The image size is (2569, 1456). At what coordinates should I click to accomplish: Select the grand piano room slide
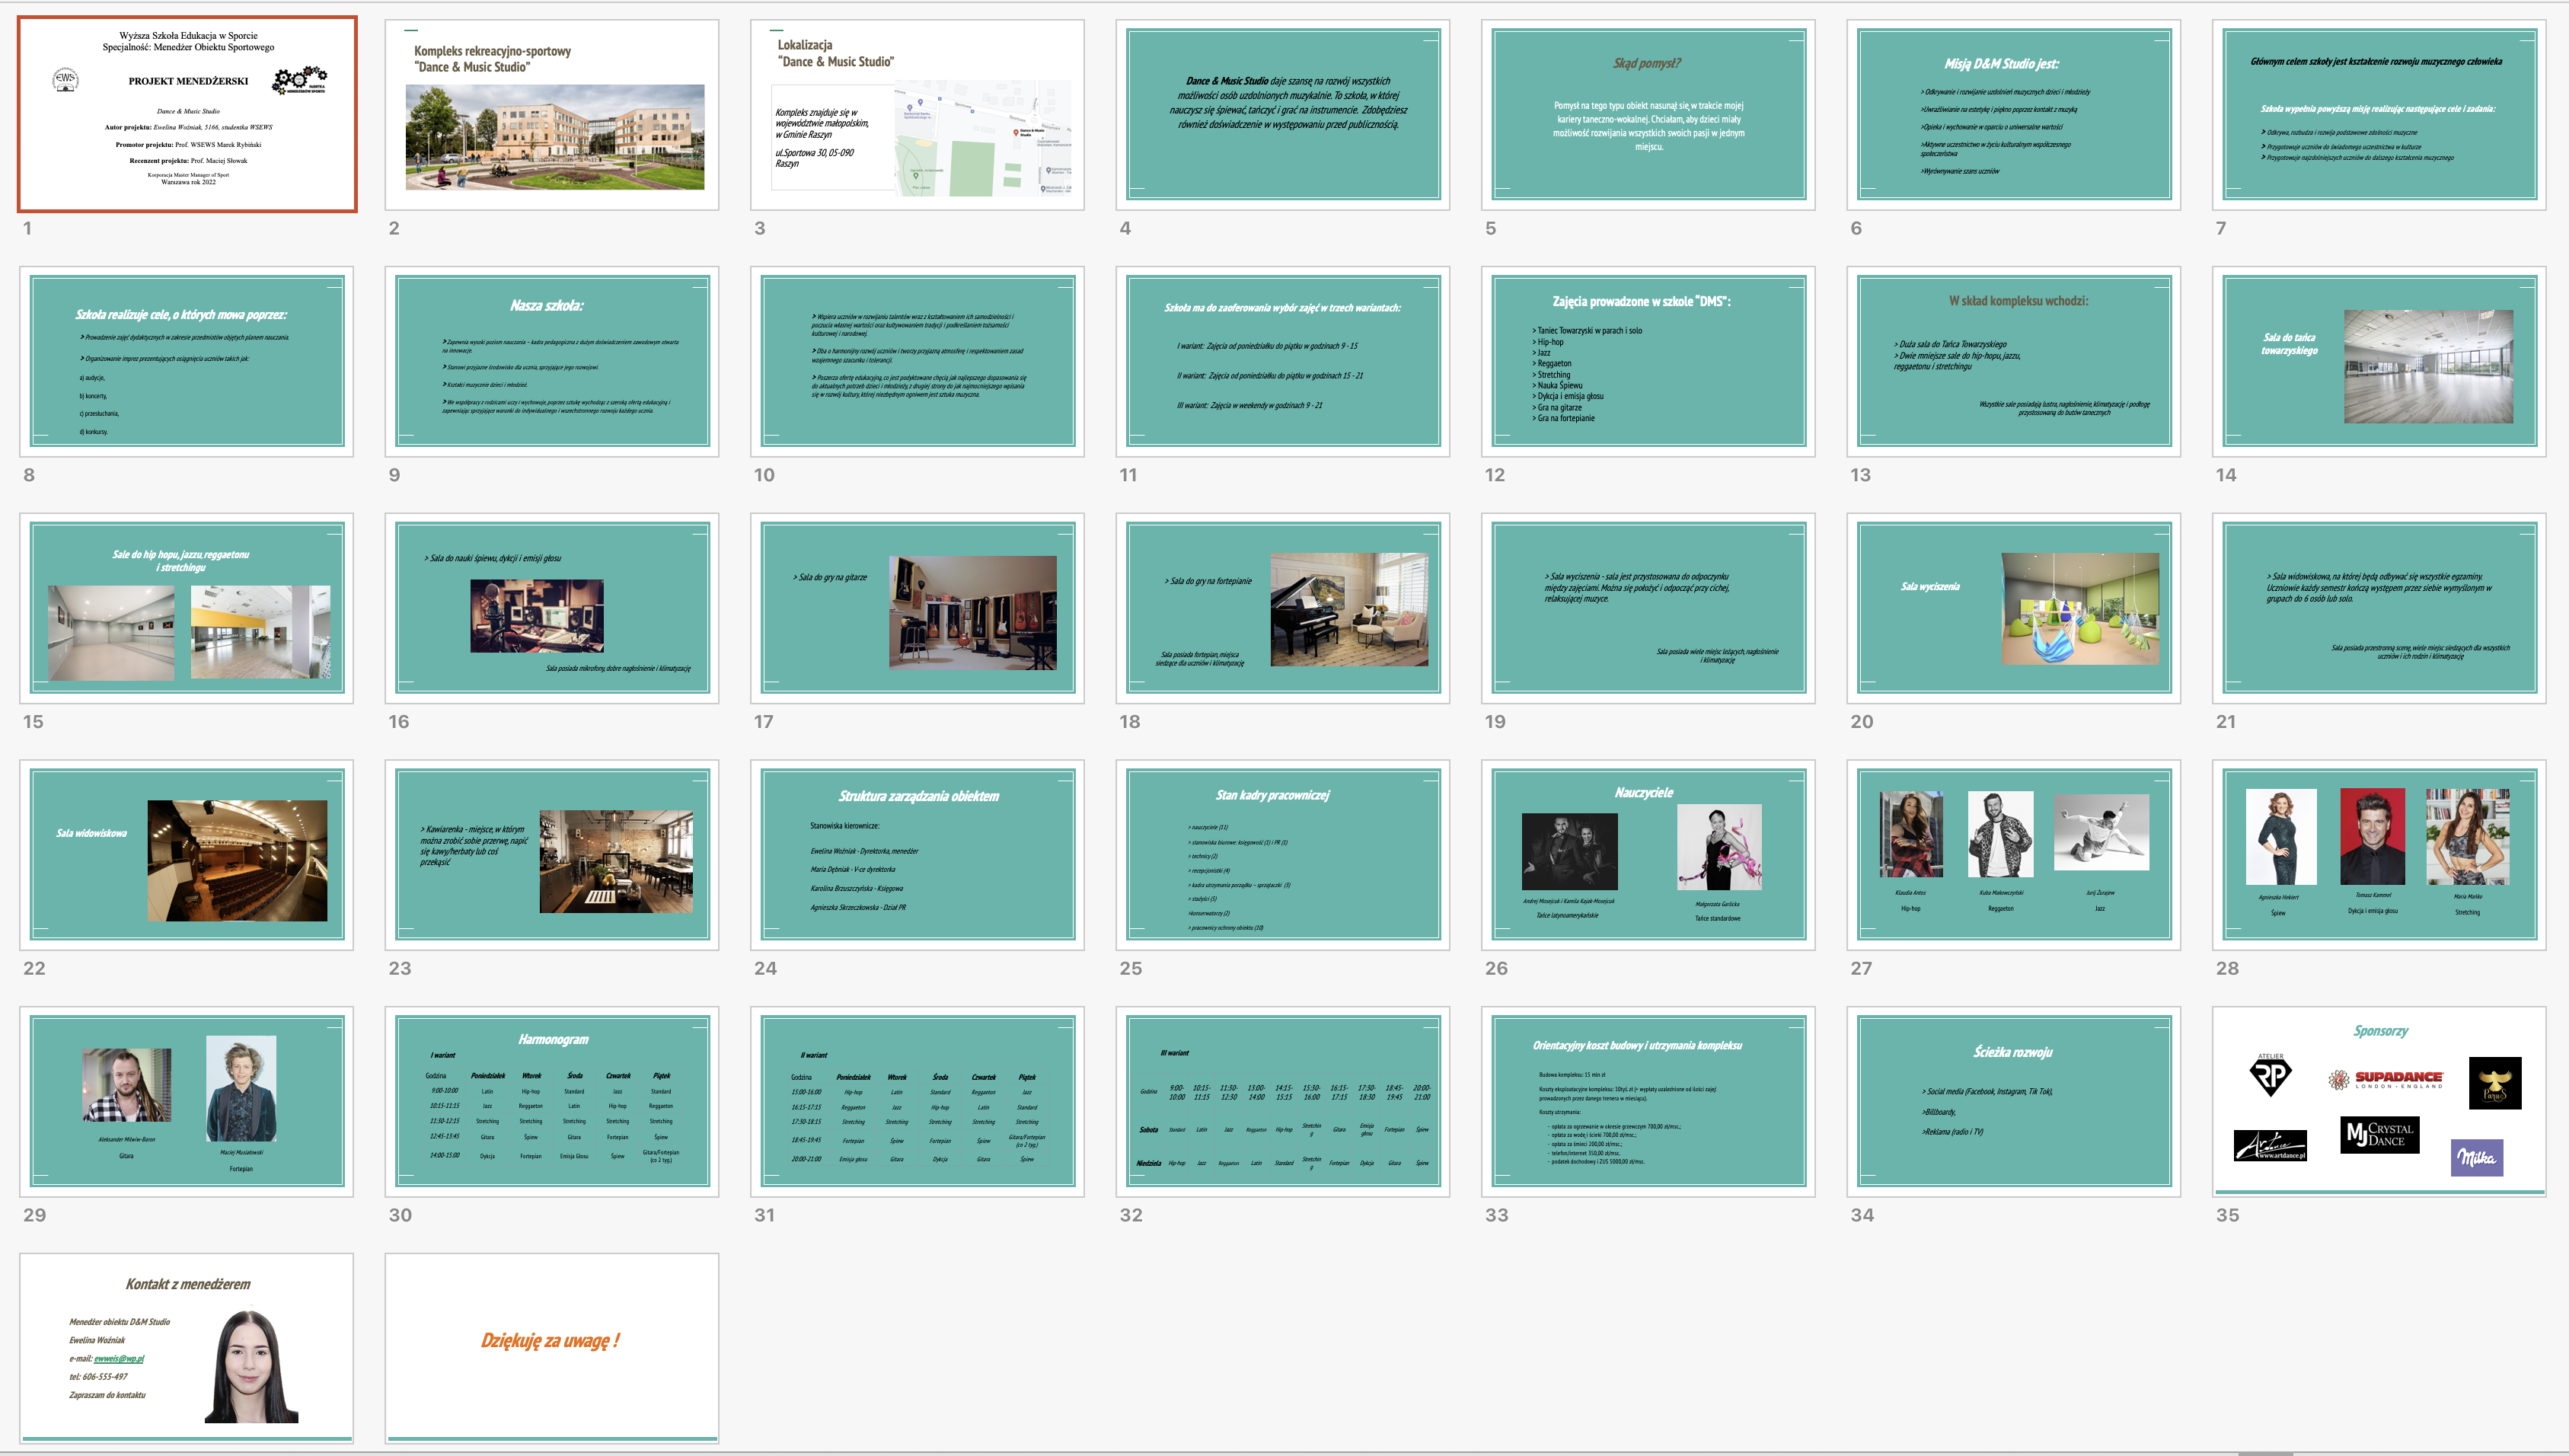pyautogui.click(x=1282, y=608)
